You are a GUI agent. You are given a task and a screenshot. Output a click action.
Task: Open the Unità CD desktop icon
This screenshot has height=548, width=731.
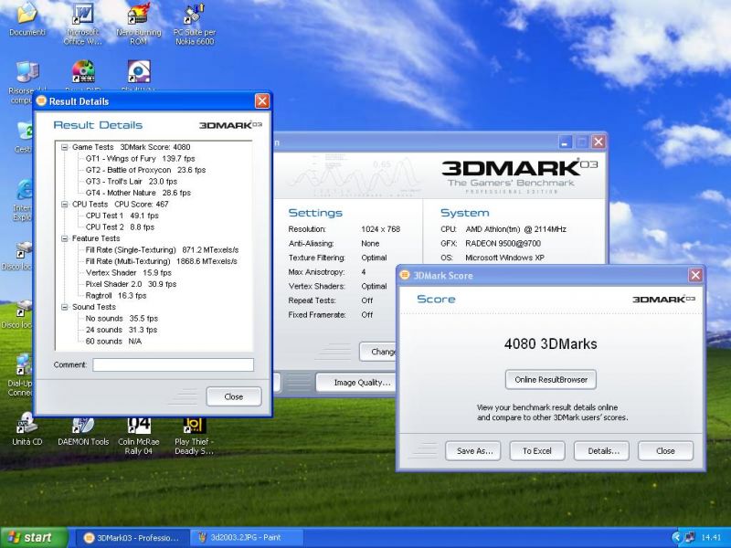[x=27, y=428]
